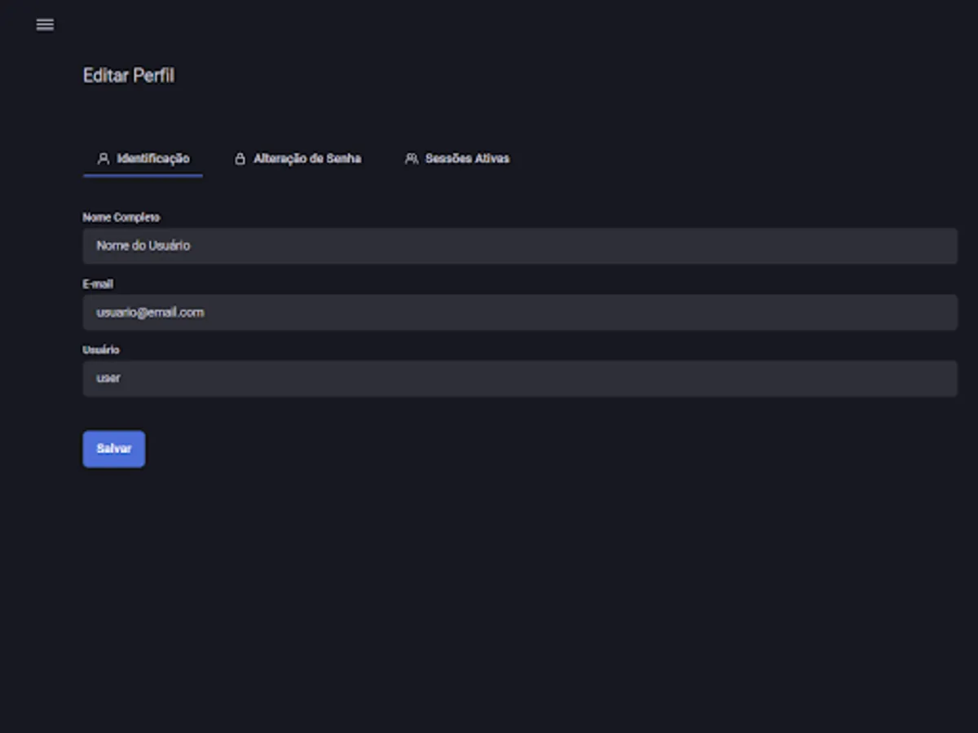Select the lock icon on the Alteração de Senha tab
Viewport: 978px width, 733px height.
point(240,159)
